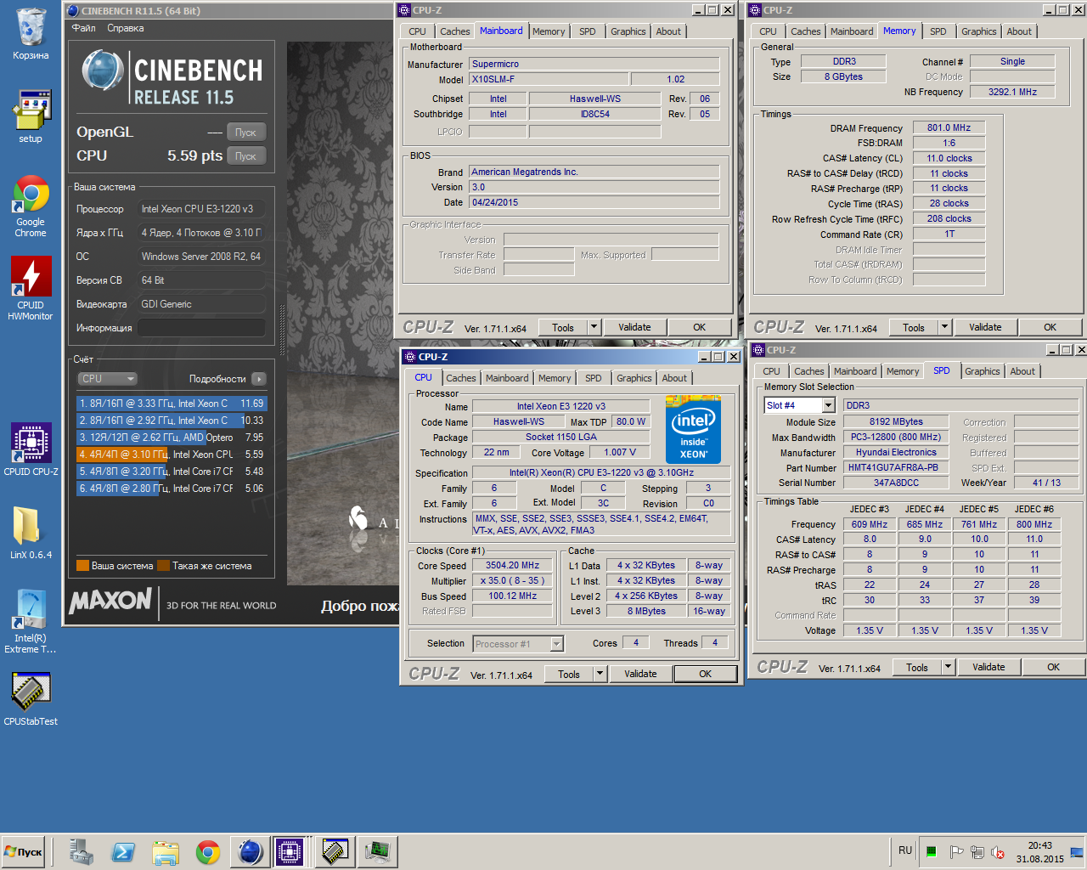Click OK in the CPU tab CPU-Z window

(x=705, y=674)
